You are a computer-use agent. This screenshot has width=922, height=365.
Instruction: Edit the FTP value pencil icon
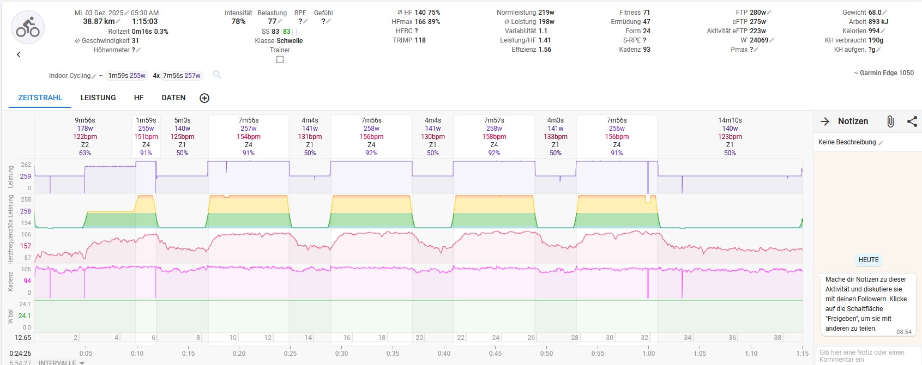769,13
